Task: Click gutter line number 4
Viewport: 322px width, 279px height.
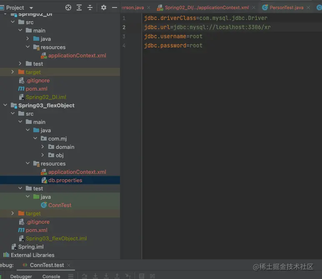Action: pos(124,45)
